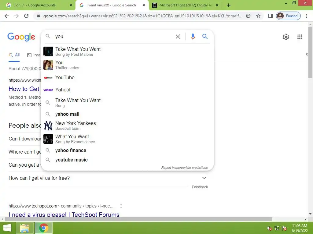The image size is (313, 234).
Task: Clear the search box text
Action: [178, 37]
